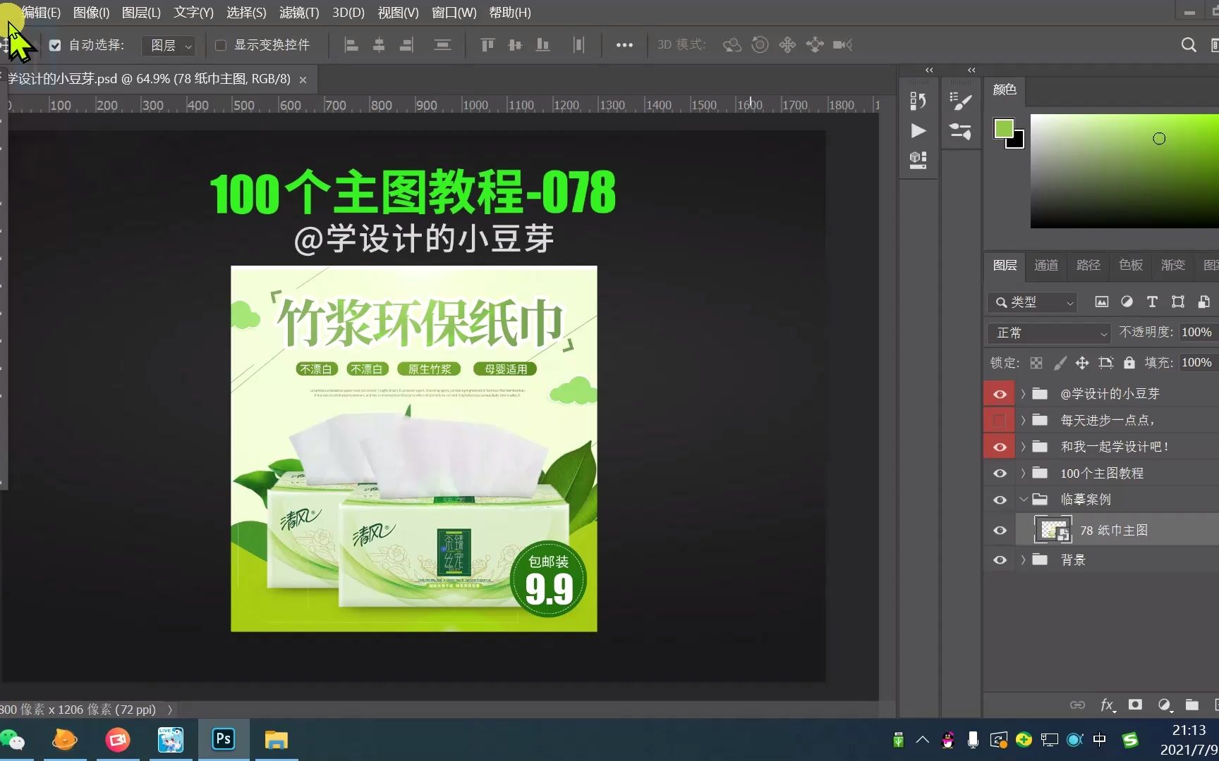The image size is (1219, 761).
Task: Select the 78 纸巾主图 layer thumbnail
Action: tap(1053, 530)
